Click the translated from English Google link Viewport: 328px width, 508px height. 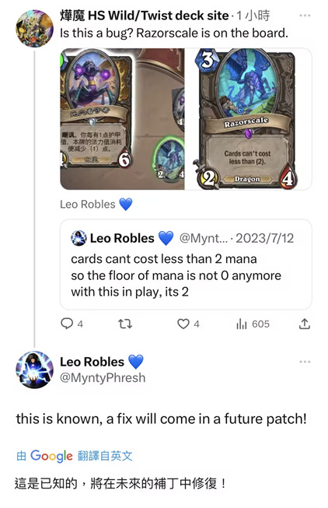pos(75,456)
